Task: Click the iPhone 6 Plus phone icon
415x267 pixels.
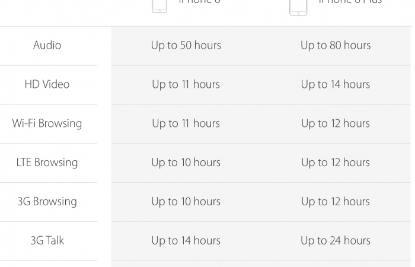Action: click(298, 6)
